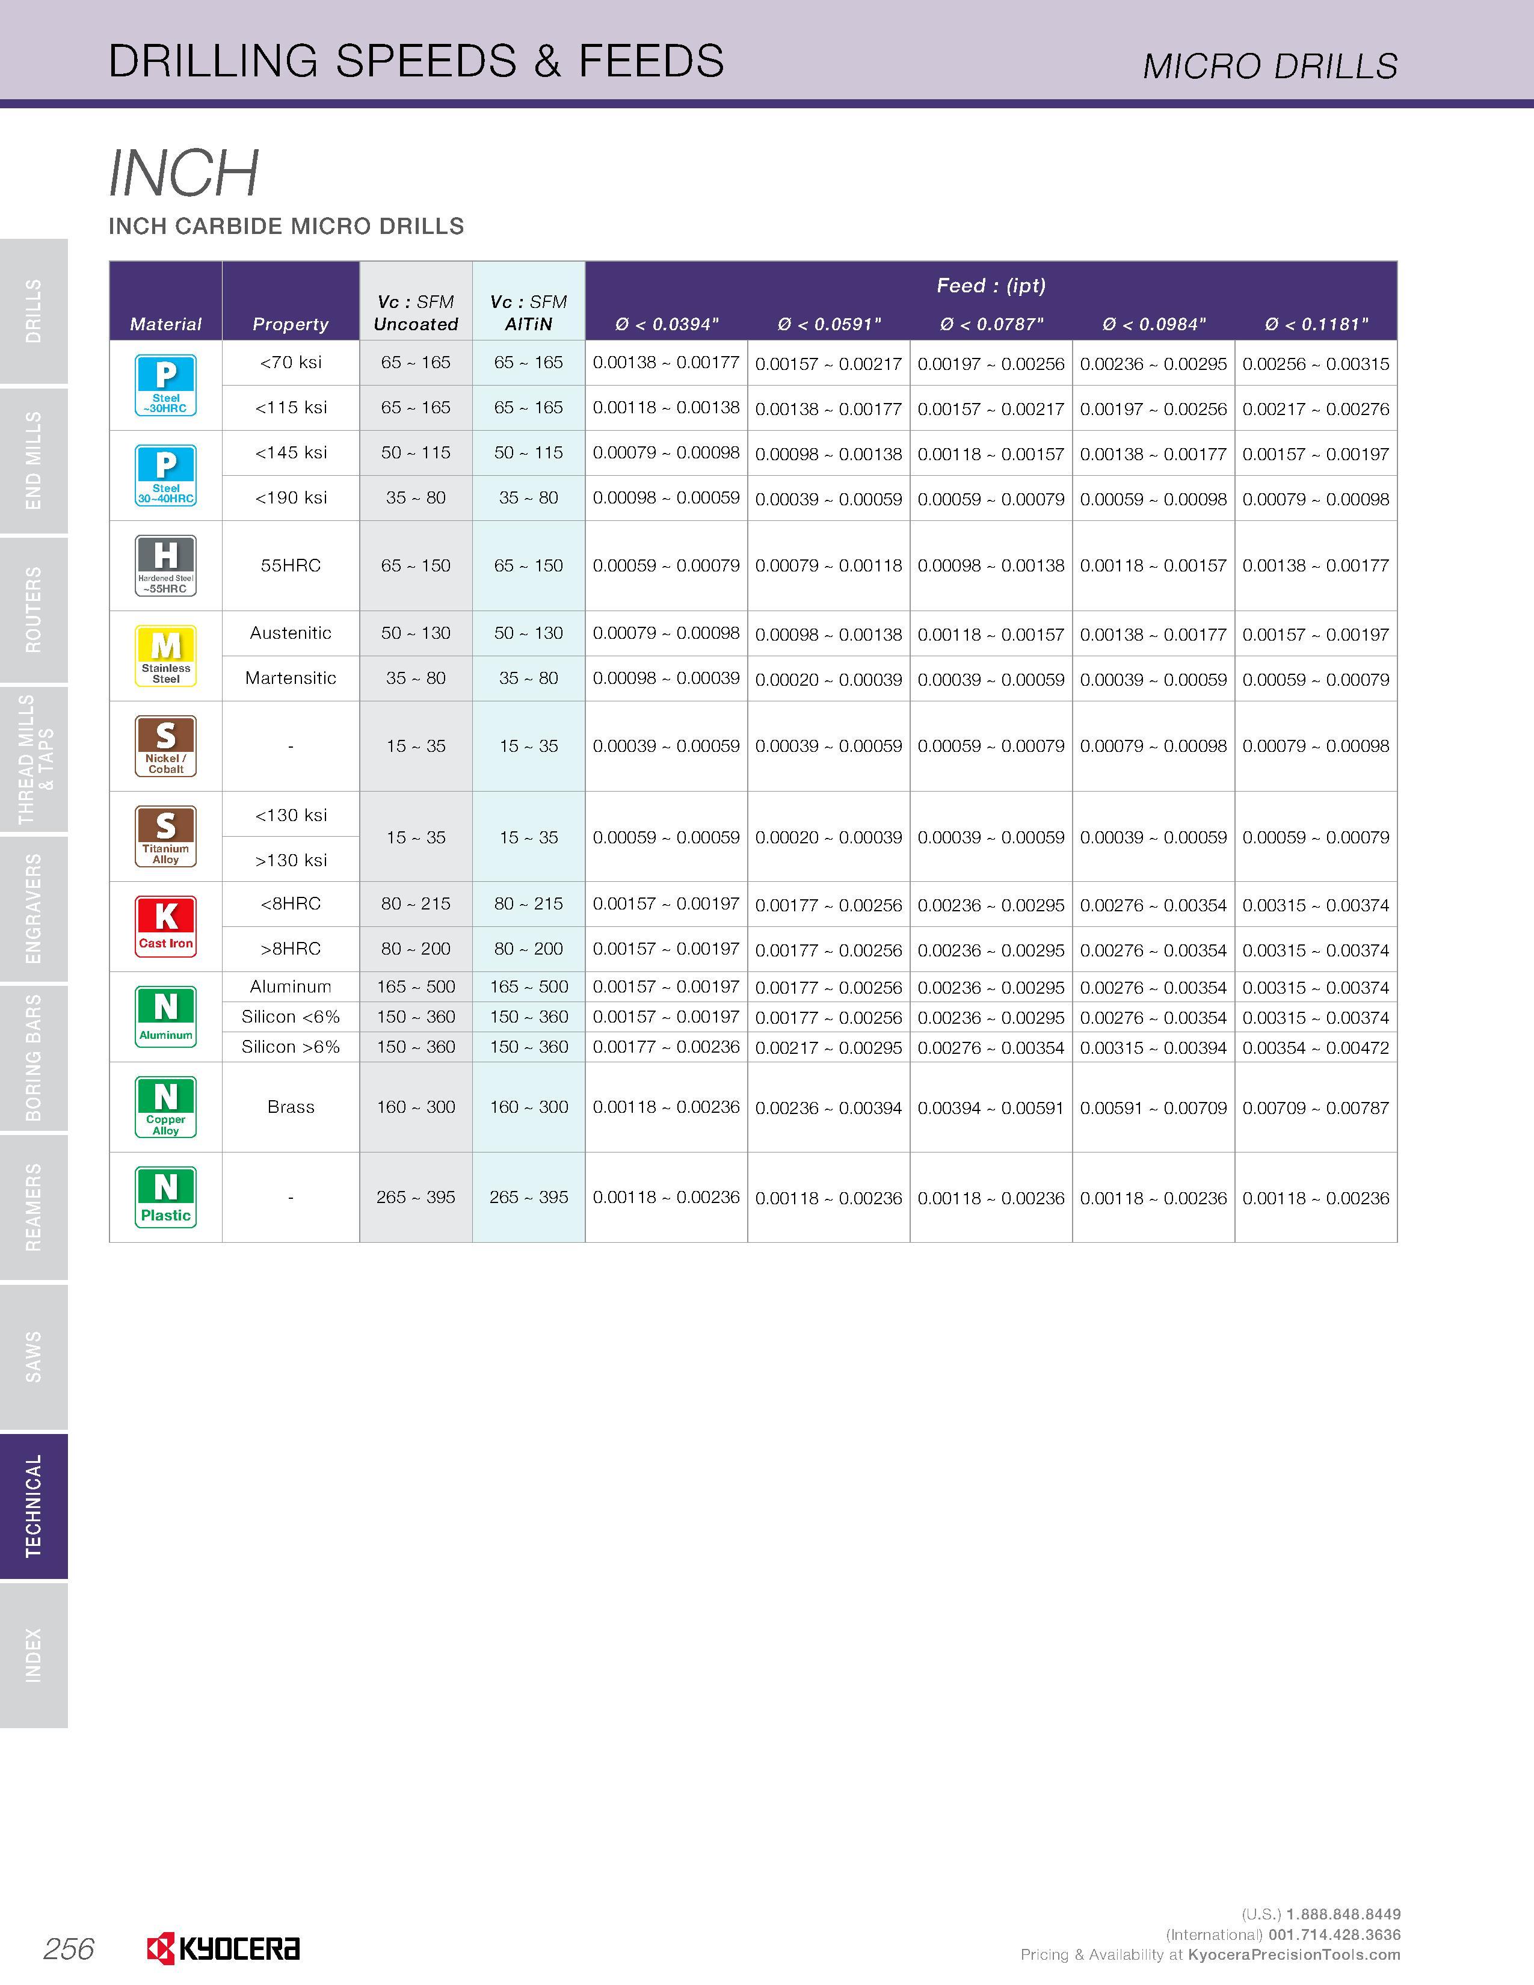
Task: Select the 0.00354 ~ 0.00472 feed value
Action: coord(1317,1048)
